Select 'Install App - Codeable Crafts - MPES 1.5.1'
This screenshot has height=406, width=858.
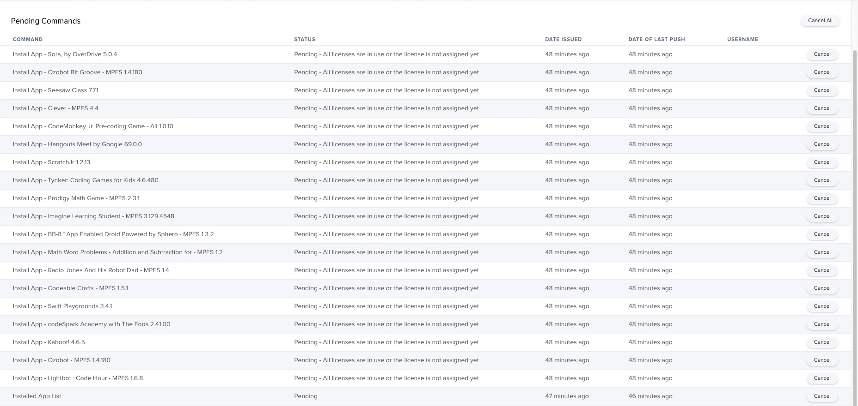click(x=70, y=288)
